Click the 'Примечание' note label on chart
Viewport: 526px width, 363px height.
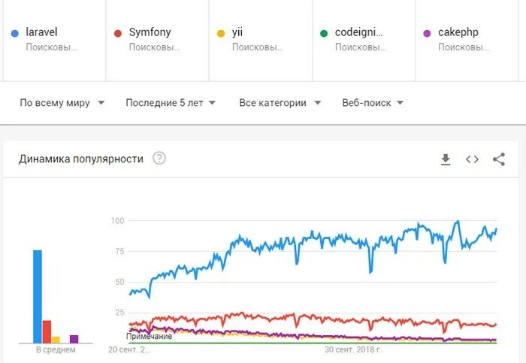point(149,336)
